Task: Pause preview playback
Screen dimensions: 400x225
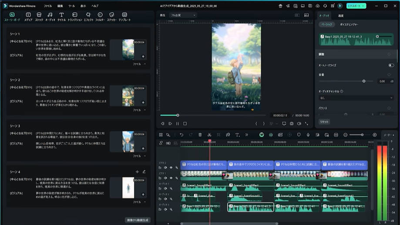Action: (x=178, y=124)
